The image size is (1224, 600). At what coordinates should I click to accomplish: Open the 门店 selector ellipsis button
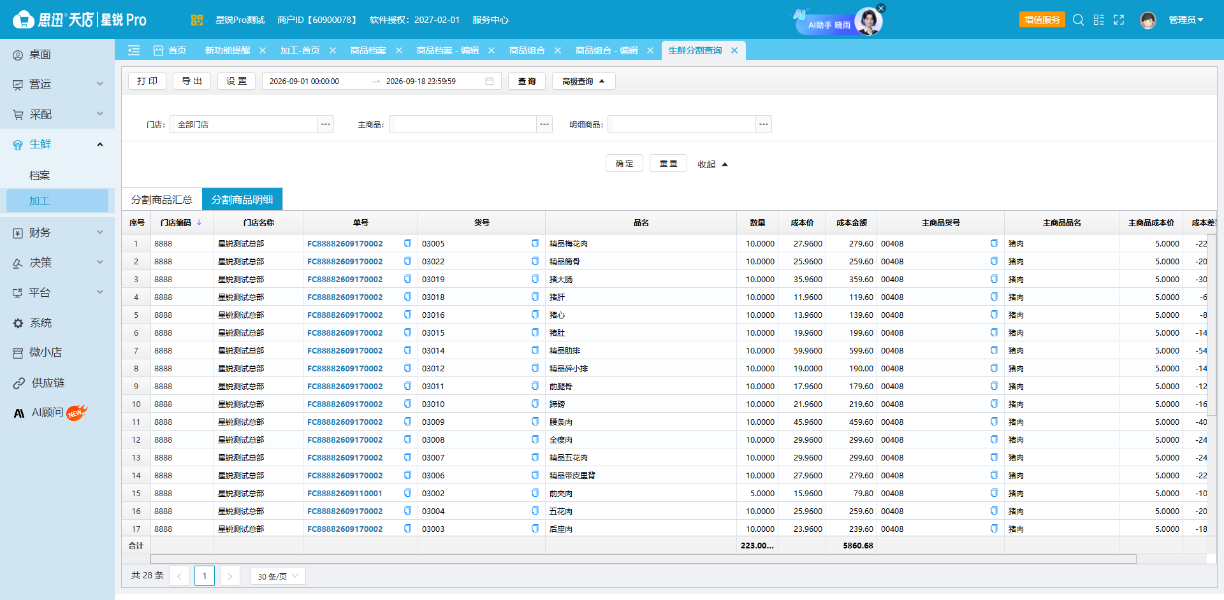(x=326, y=124)
